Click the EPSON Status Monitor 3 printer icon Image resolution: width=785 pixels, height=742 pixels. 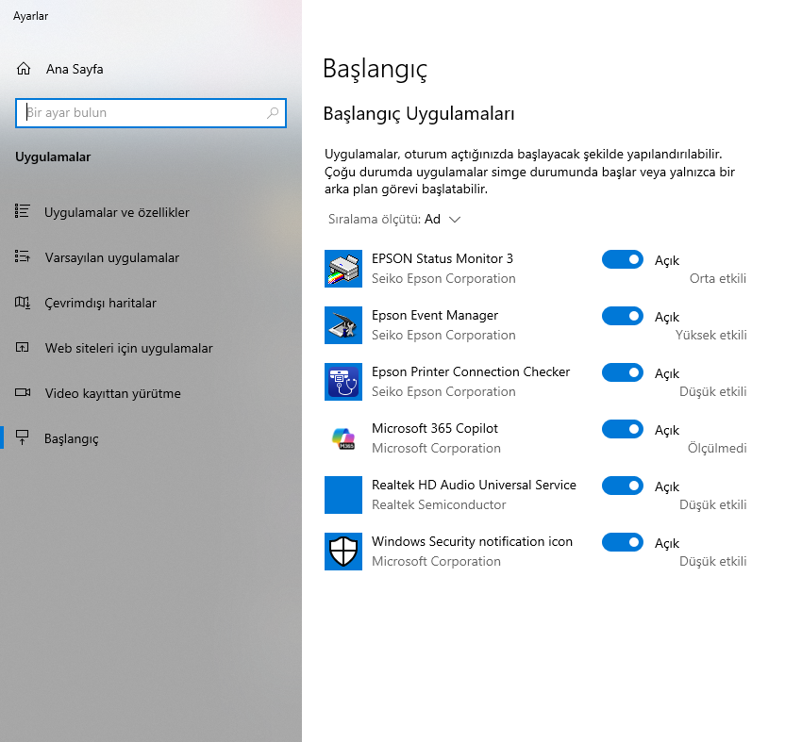pos(342,269)
